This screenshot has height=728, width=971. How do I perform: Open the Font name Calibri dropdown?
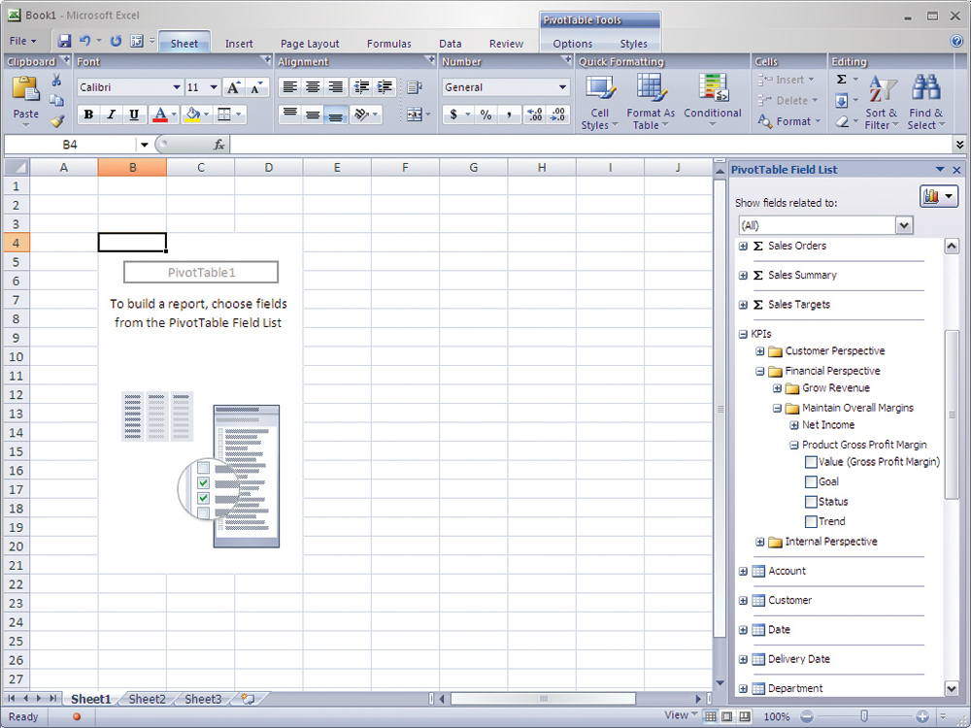pyautogui.click(x=177, y=87)
